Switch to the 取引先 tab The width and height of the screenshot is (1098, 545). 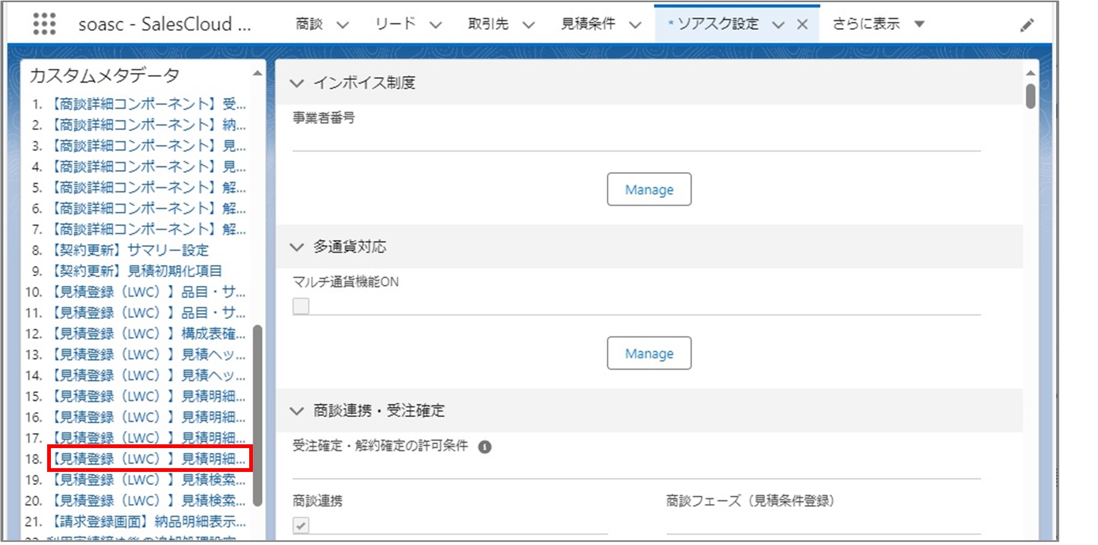click(488, 24)
